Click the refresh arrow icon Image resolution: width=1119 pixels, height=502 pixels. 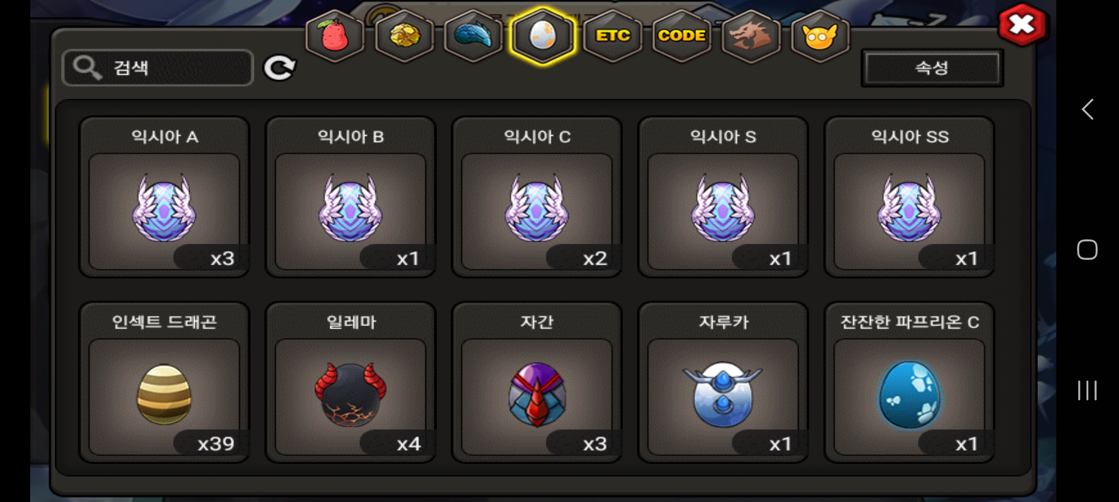(x=279, y=68)
